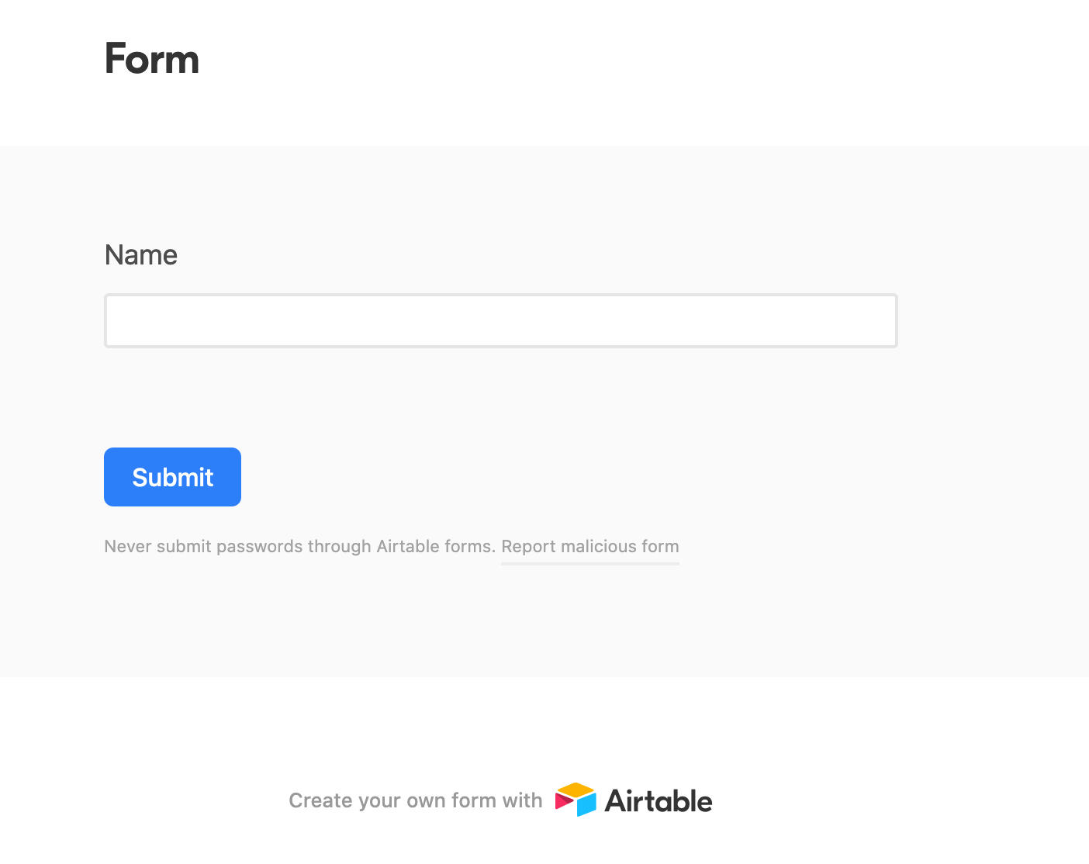Screen dimensions: 1089x864
Task: Click the Form page heading
Action: pyautogui.click(x=152, y=59)
